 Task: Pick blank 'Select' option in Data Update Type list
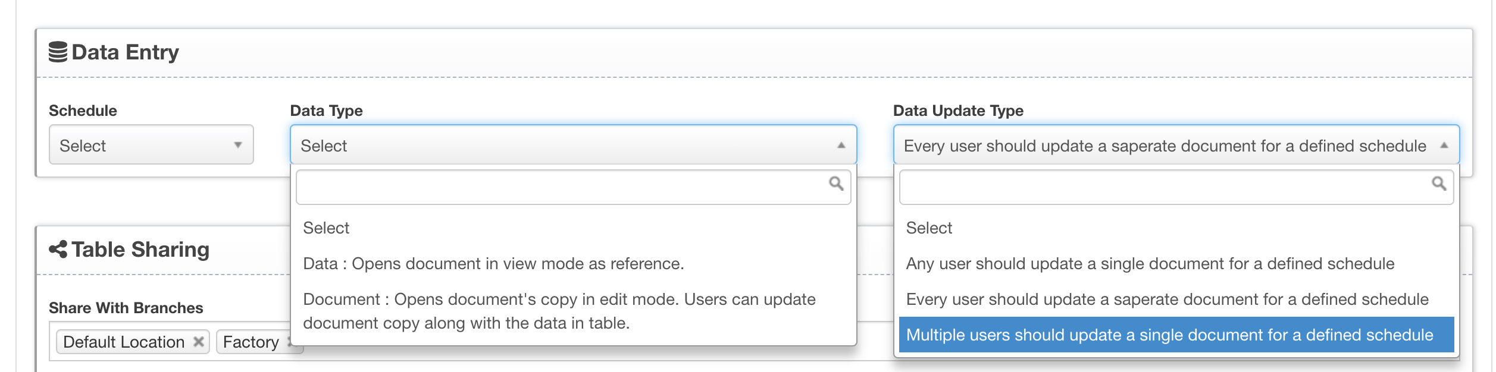[929, 228]
